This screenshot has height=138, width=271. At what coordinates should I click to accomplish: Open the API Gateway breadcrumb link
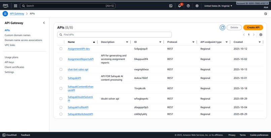(17, 13)
